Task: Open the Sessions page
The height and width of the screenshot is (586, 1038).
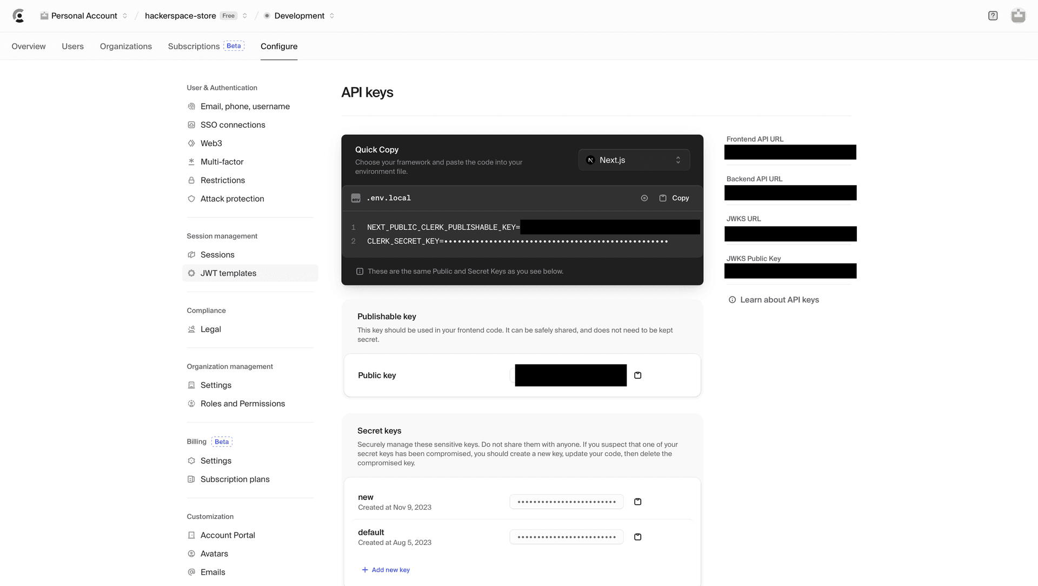Action: (x=217, y=255)
